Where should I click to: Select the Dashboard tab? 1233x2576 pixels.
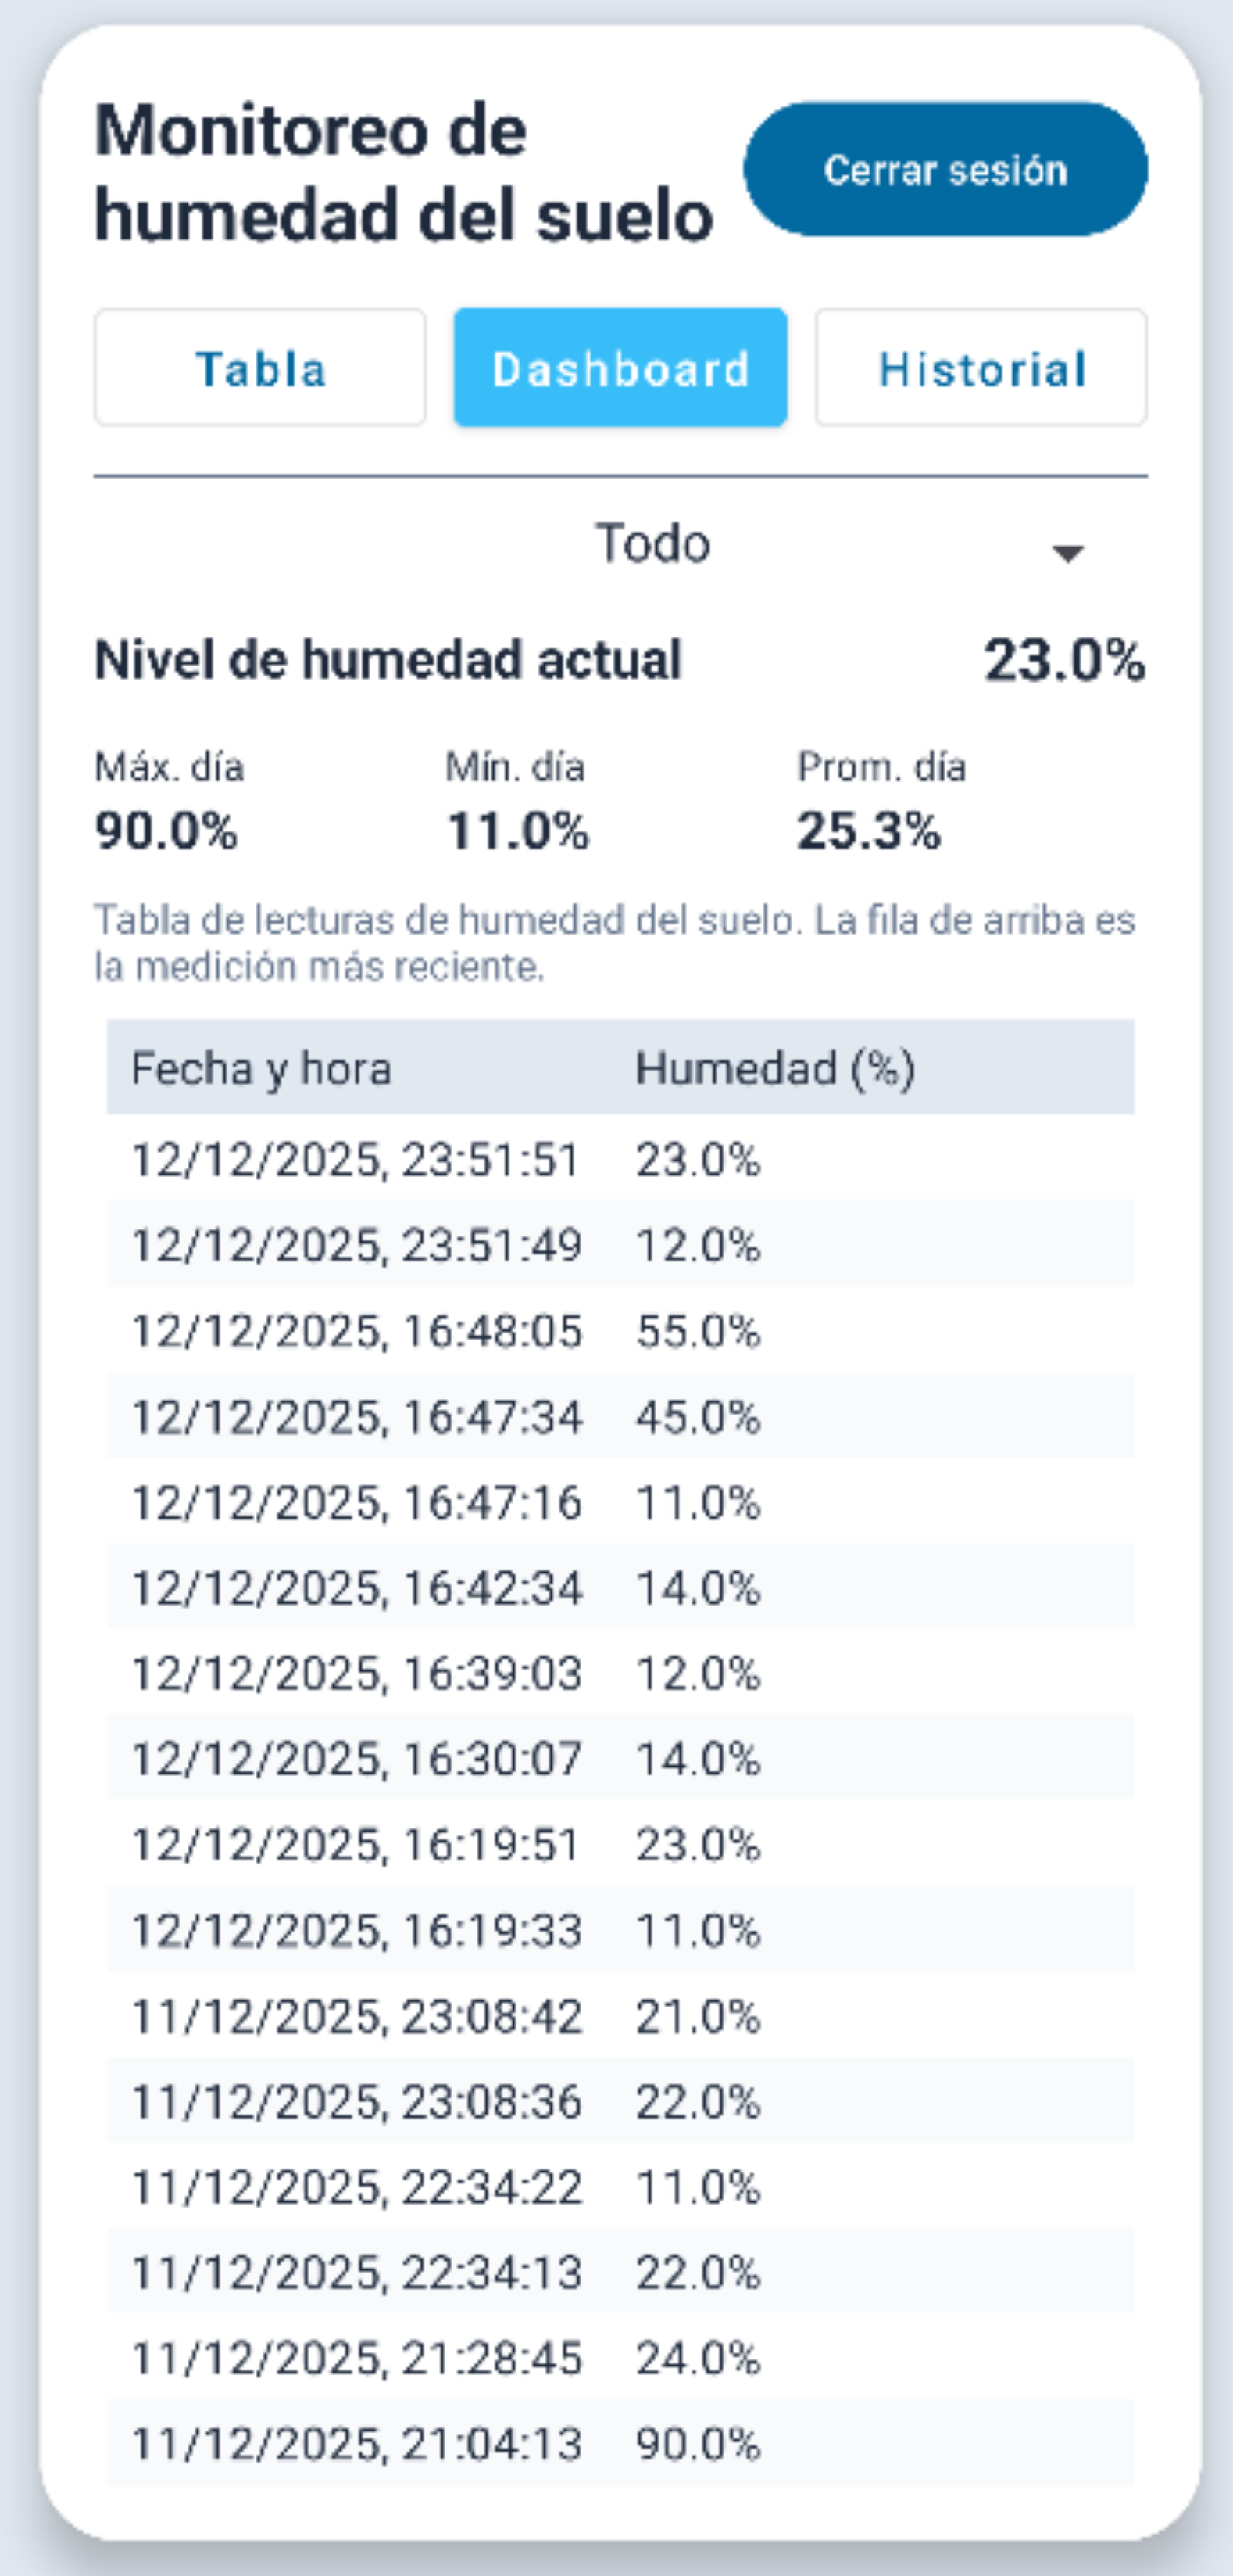coord(620,368)
